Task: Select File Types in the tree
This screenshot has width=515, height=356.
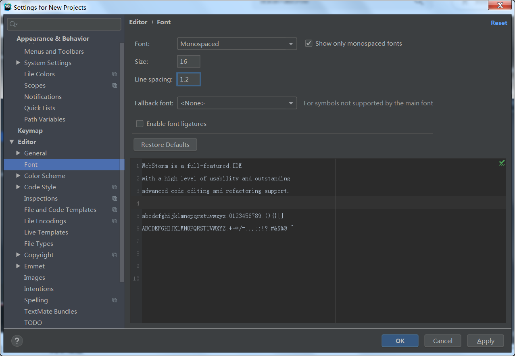Action: tap(39, 243)
